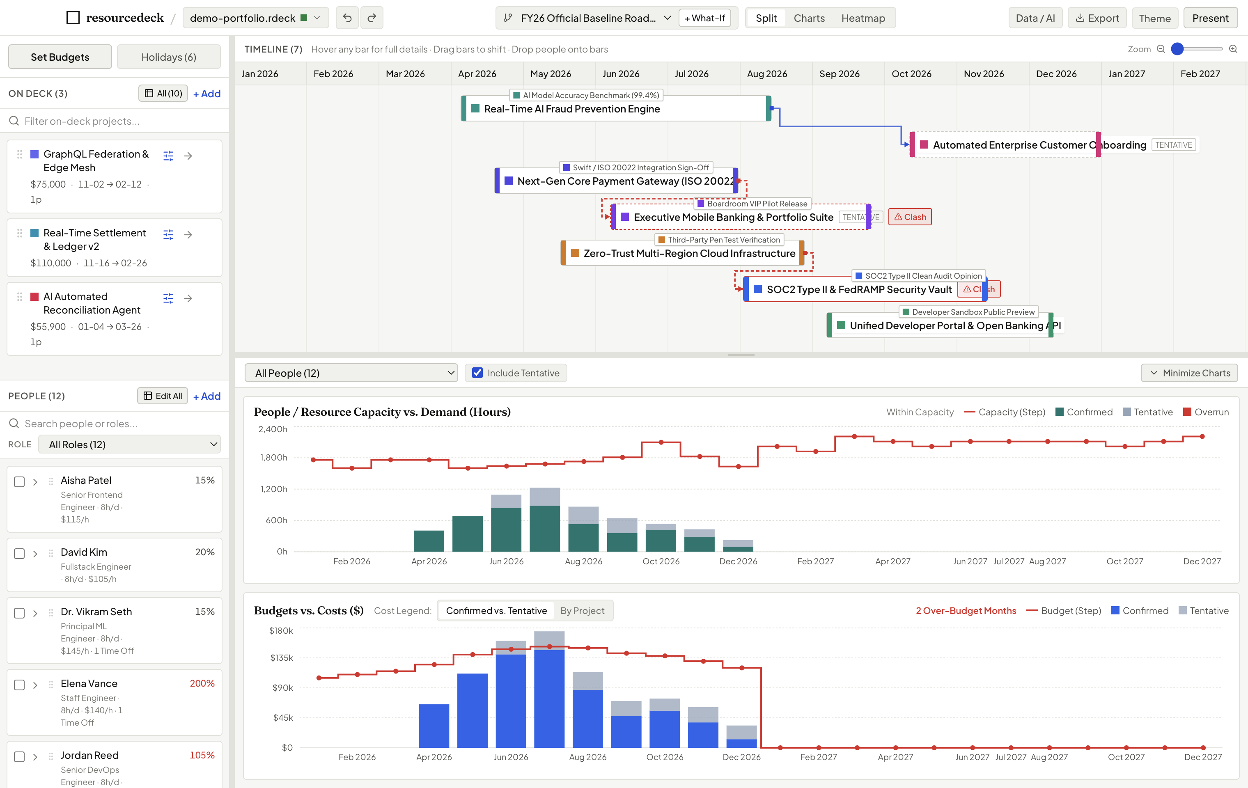The image size is (1248, 788).
Task: Tick the Jordan Reed checkbox
Action: (x=19, y=756)
